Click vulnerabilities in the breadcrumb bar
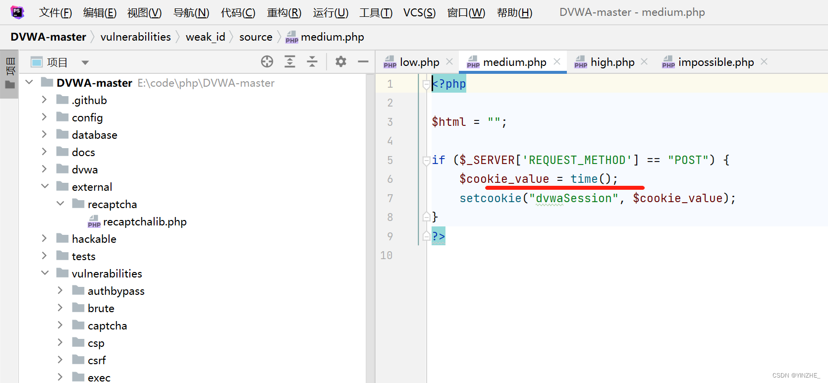The width and height of the screenshot is (828, 383). (x=136, y=37)
